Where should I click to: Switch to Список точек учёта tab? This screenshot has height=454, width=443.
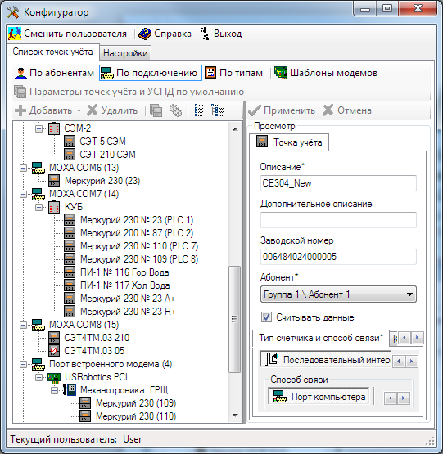tap(52, 52)
